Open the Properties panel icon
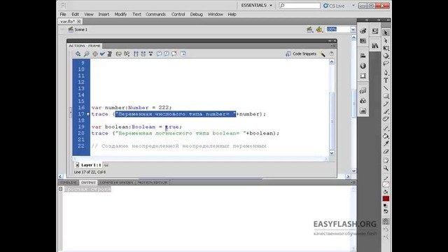 pyautogui.click(x=375, y=31)
